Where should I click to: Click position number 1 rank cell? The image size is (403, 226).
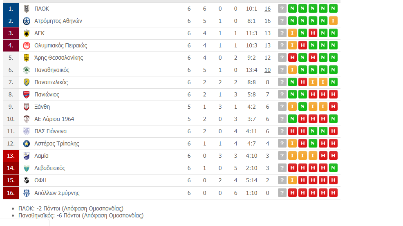11,9
